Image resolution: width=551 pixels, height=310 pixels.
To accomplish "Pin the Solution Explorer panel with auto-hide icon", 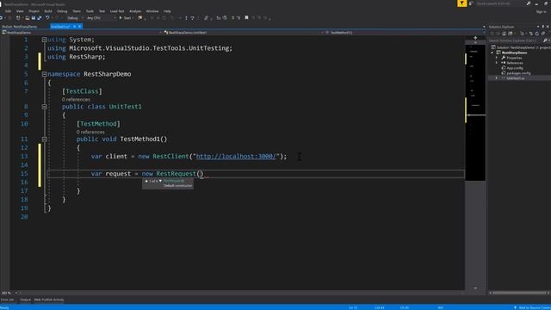I will [543, 27].
